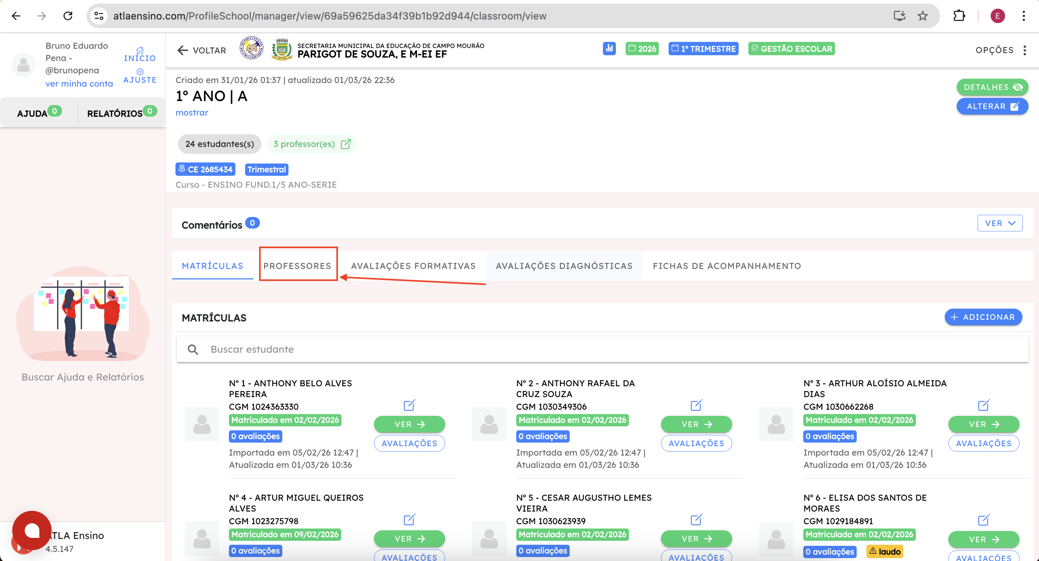
Task: View student Anthony Belo Alves Pereira
Action: [409, 424]
